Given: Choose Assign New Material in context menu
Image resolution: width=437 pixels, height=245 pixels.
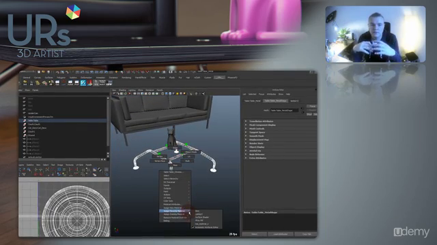Looking at the screenshot, I should (x=175, y=208).
